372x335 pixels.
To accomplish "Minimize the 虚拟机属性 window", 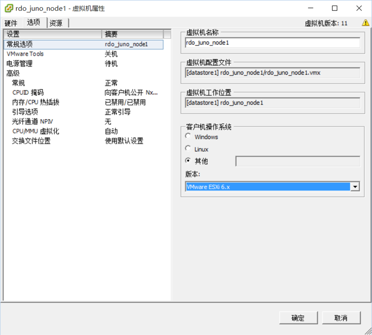I will [x=311, y=8].
